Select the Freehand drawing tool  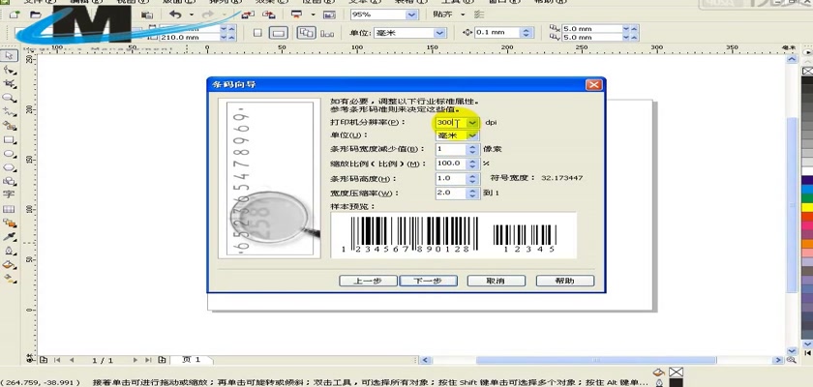(10, 112)
